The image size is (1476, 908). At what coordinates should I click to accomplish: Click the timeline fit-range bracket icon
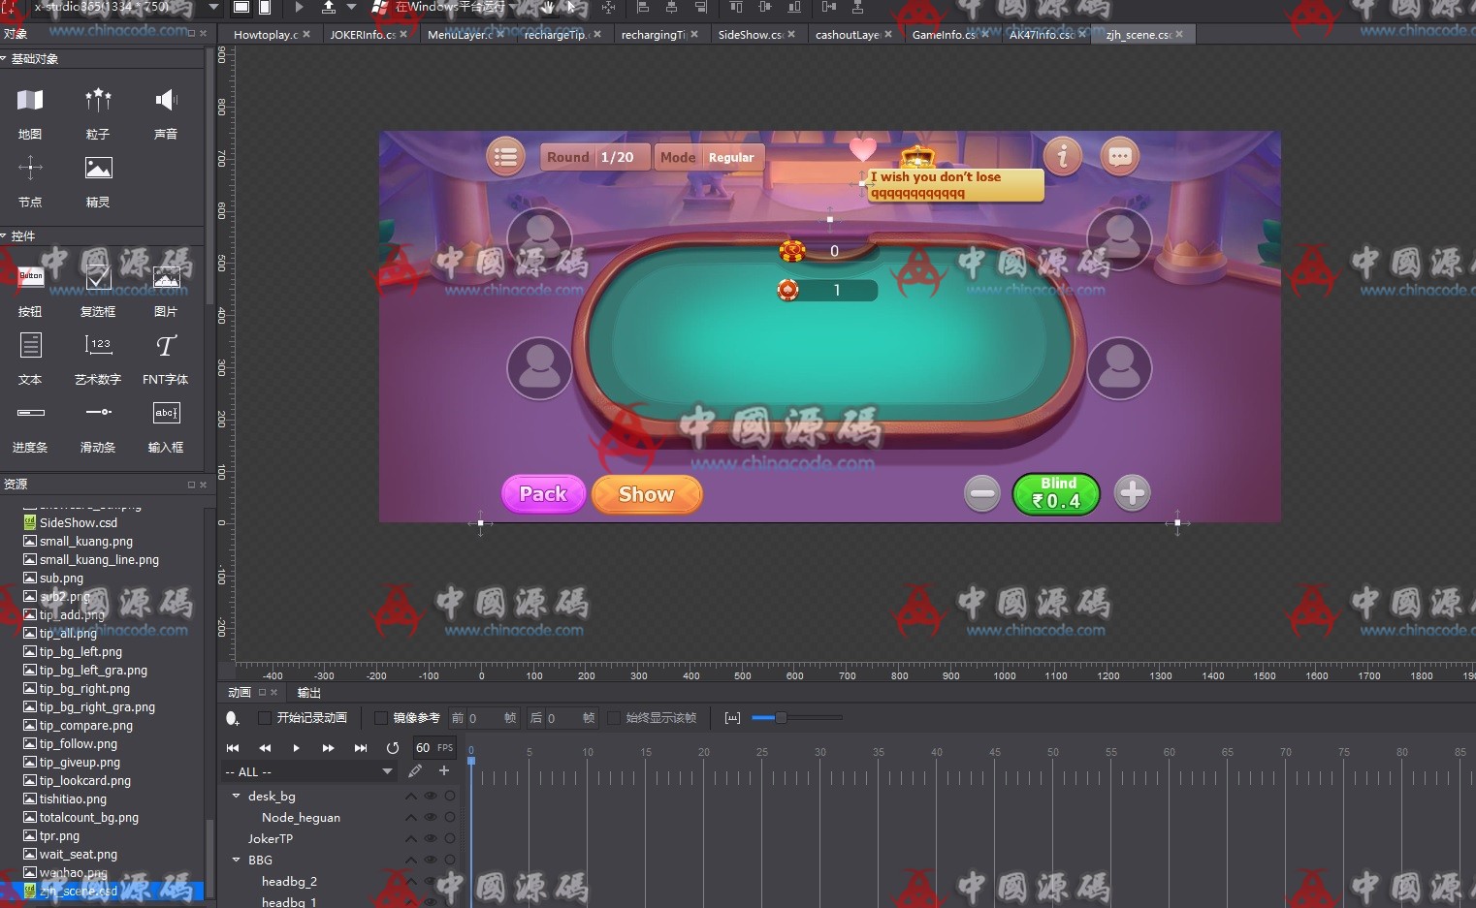click(732, 718)
